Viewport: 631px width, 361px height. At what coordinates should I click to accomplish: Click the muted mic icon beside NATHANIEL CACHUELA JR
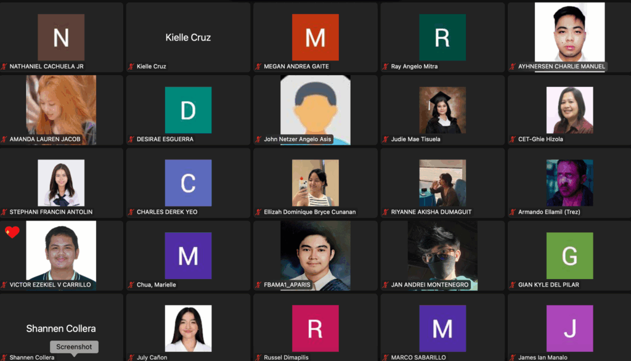click(x=4, y=67)
